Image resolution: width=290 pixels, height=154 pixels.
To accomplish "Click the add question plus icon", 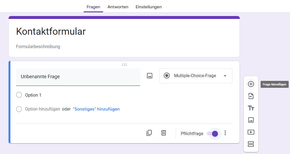I will pos(251,84).
